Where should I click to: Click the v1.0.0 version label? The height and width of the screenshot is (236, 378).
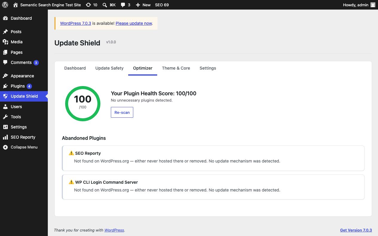111,42
